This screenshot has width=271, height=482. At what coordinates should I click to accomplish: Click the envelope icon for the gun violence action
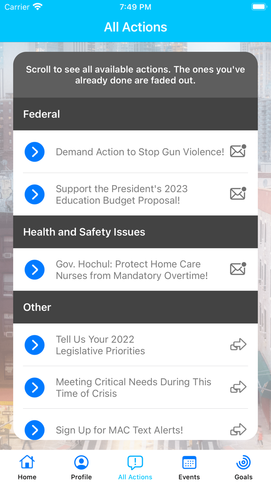coord(237,151)
